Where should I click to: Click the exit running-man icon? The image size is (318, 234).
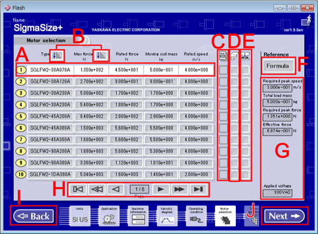(x=306, y=20)
